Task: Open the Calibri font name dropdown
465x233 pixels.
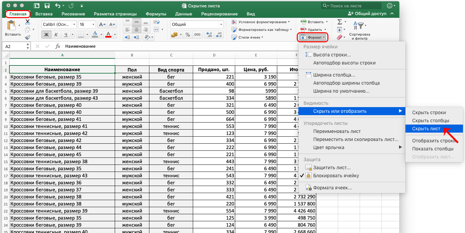Action: pyautogui.click(x=59, y=25)
